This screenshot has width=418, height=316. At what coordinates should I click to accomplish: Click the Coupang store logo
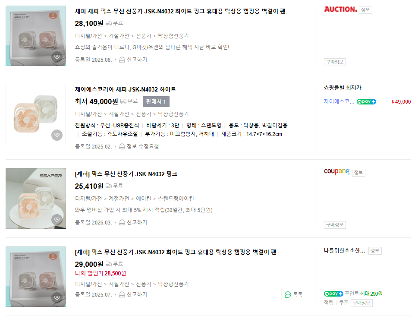point(336,172)
